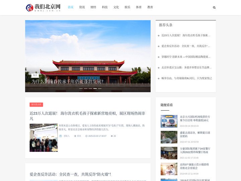Open banner headline 为什么剑南春传承千年仍能蓬勃发展
This screenshot has width=241, height=181.
67,81
